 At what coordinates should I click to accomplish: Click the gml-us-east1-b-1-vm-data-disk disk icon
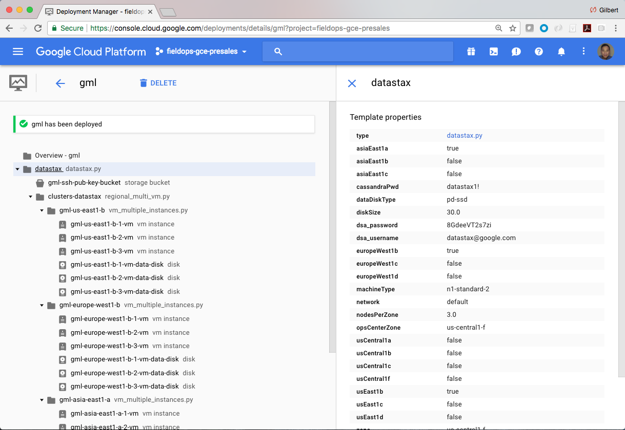[x=63, y=265]
